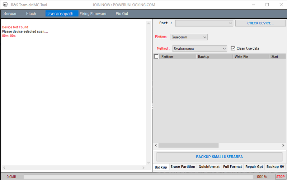
Task: Switch to the Backup NV tab
Action: (x=275, y=167)
